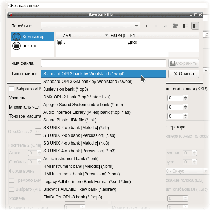Go forward in file dialog navigation
Image resolution: width=210 pixels, height=210 pixels.
coord(156,26)
